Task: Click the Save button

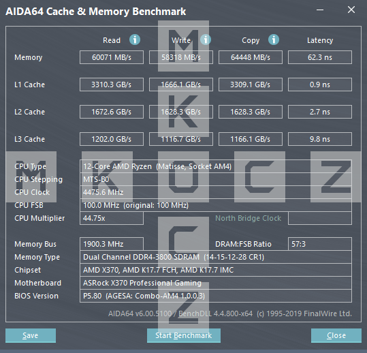Action: [x=31, y=335]
